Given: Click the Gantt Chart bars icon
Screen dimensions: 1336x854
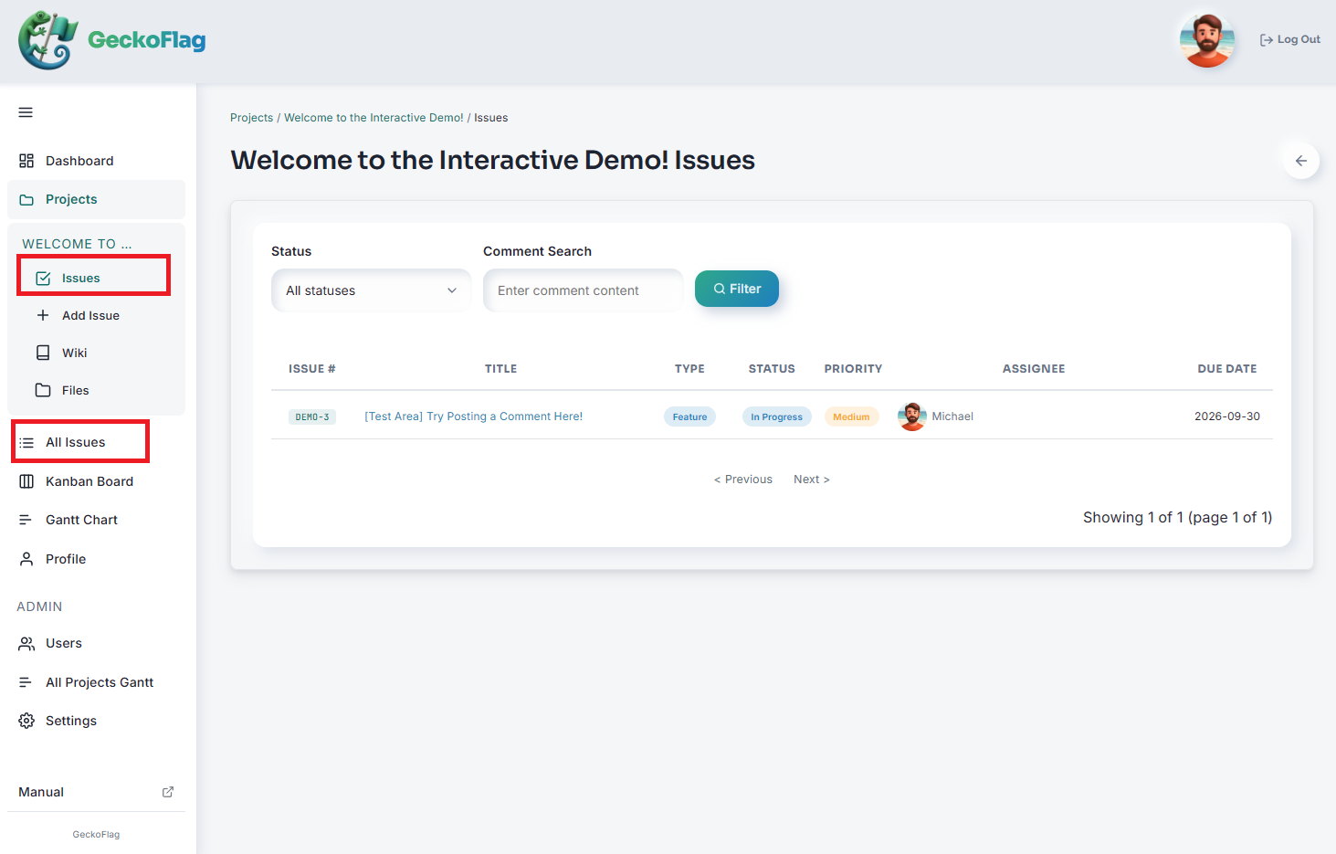Looking at the screenshot, I should [x=26, y=520].
